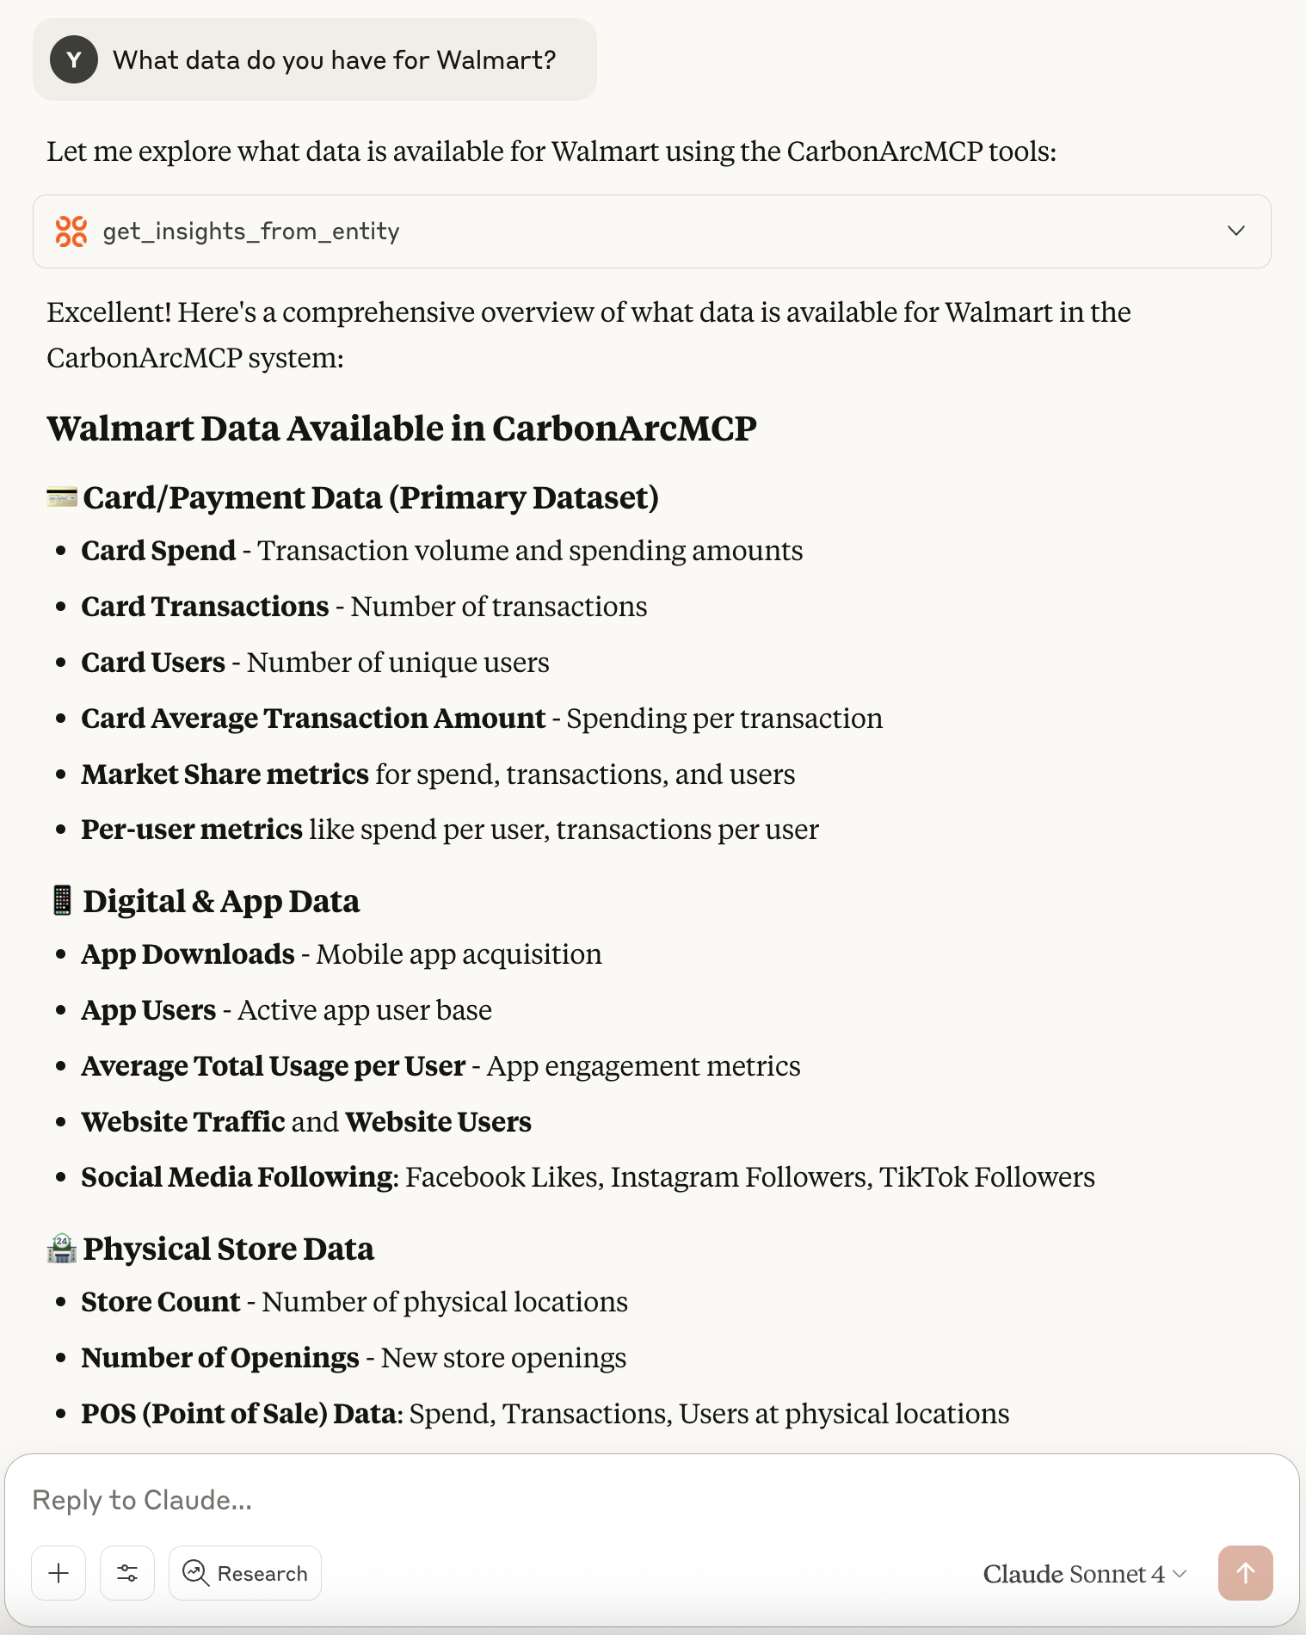1306x1635 pixels.
Task: Open the tools settings sliders icon
Action: pyautogui.click(x=126, y=1573)
